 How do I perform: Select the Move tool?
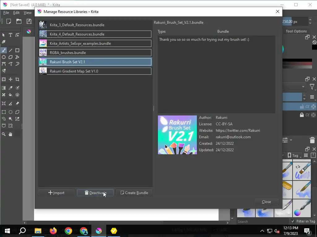click(10, 79)
